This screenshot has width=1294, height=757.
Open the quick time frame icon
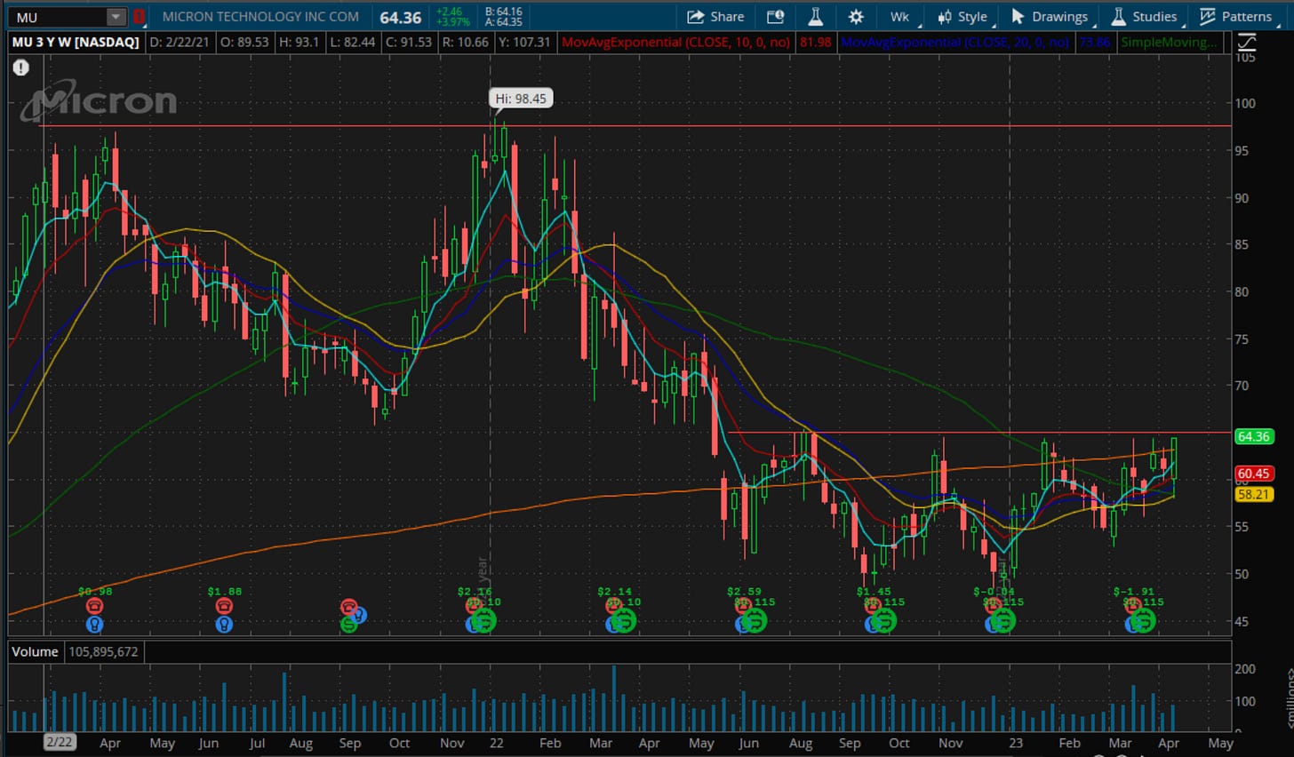pos(776,17)
